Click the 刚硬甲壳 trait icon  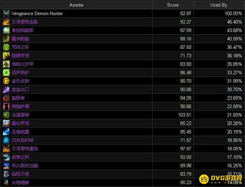click(x=6, y=56)
